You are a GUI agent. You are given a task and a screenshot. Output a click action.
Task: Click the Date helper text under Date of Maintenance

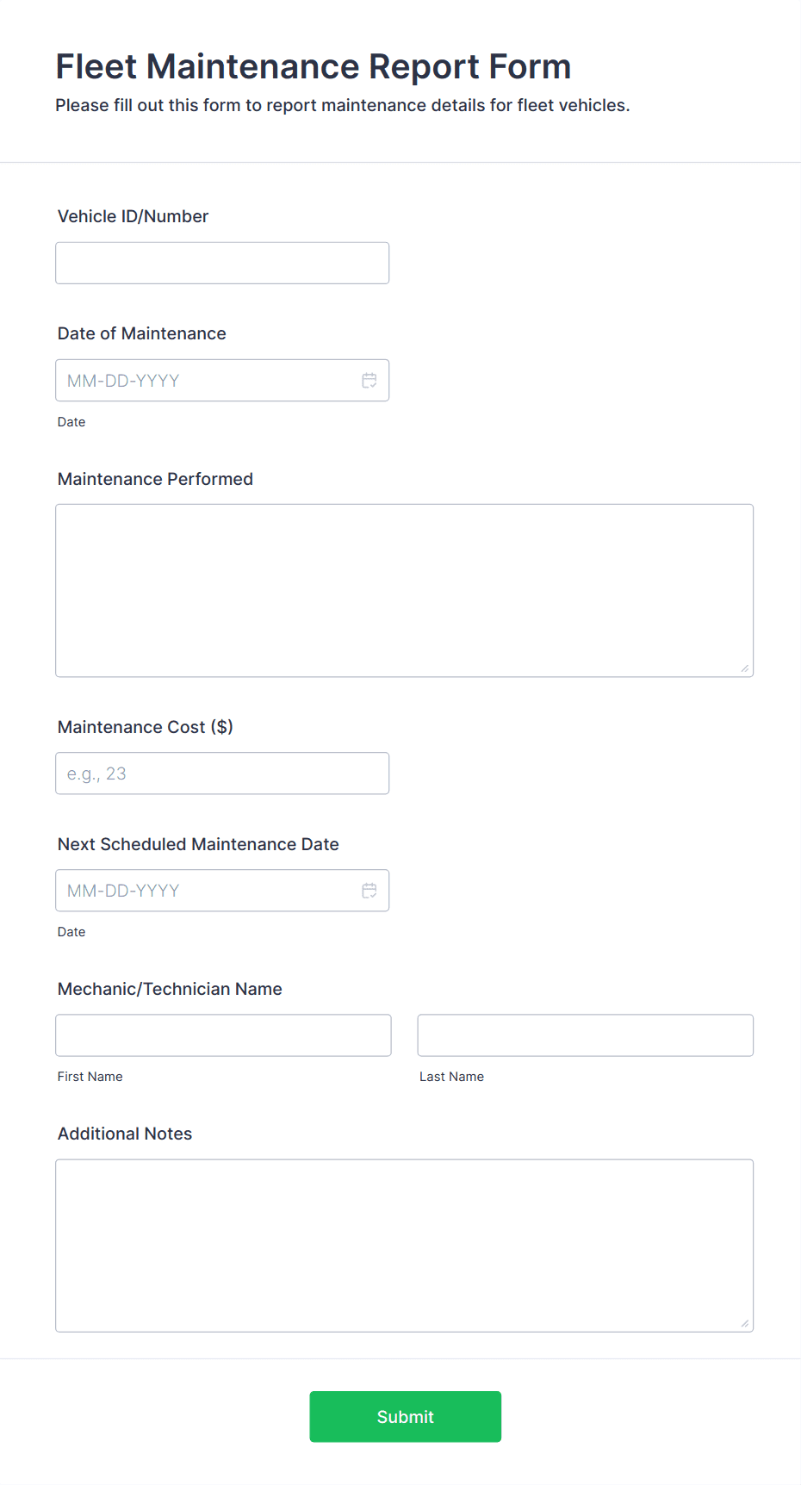(x=71, y=422)
